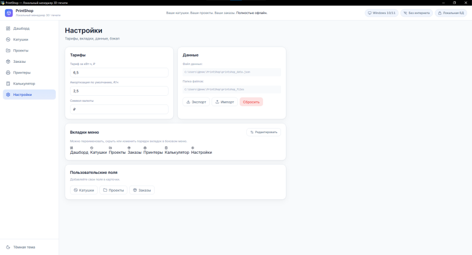Click the Импорт button
472x255 pixels.
tap(225, 102)
